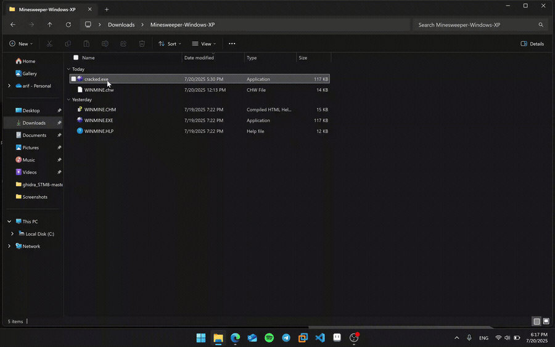Image resolution: width=555 pixels, height=347 pixels.
Task: Click Downloads breadcrumb in address bar
Action: pyautogui.click(x=121, y=25)
